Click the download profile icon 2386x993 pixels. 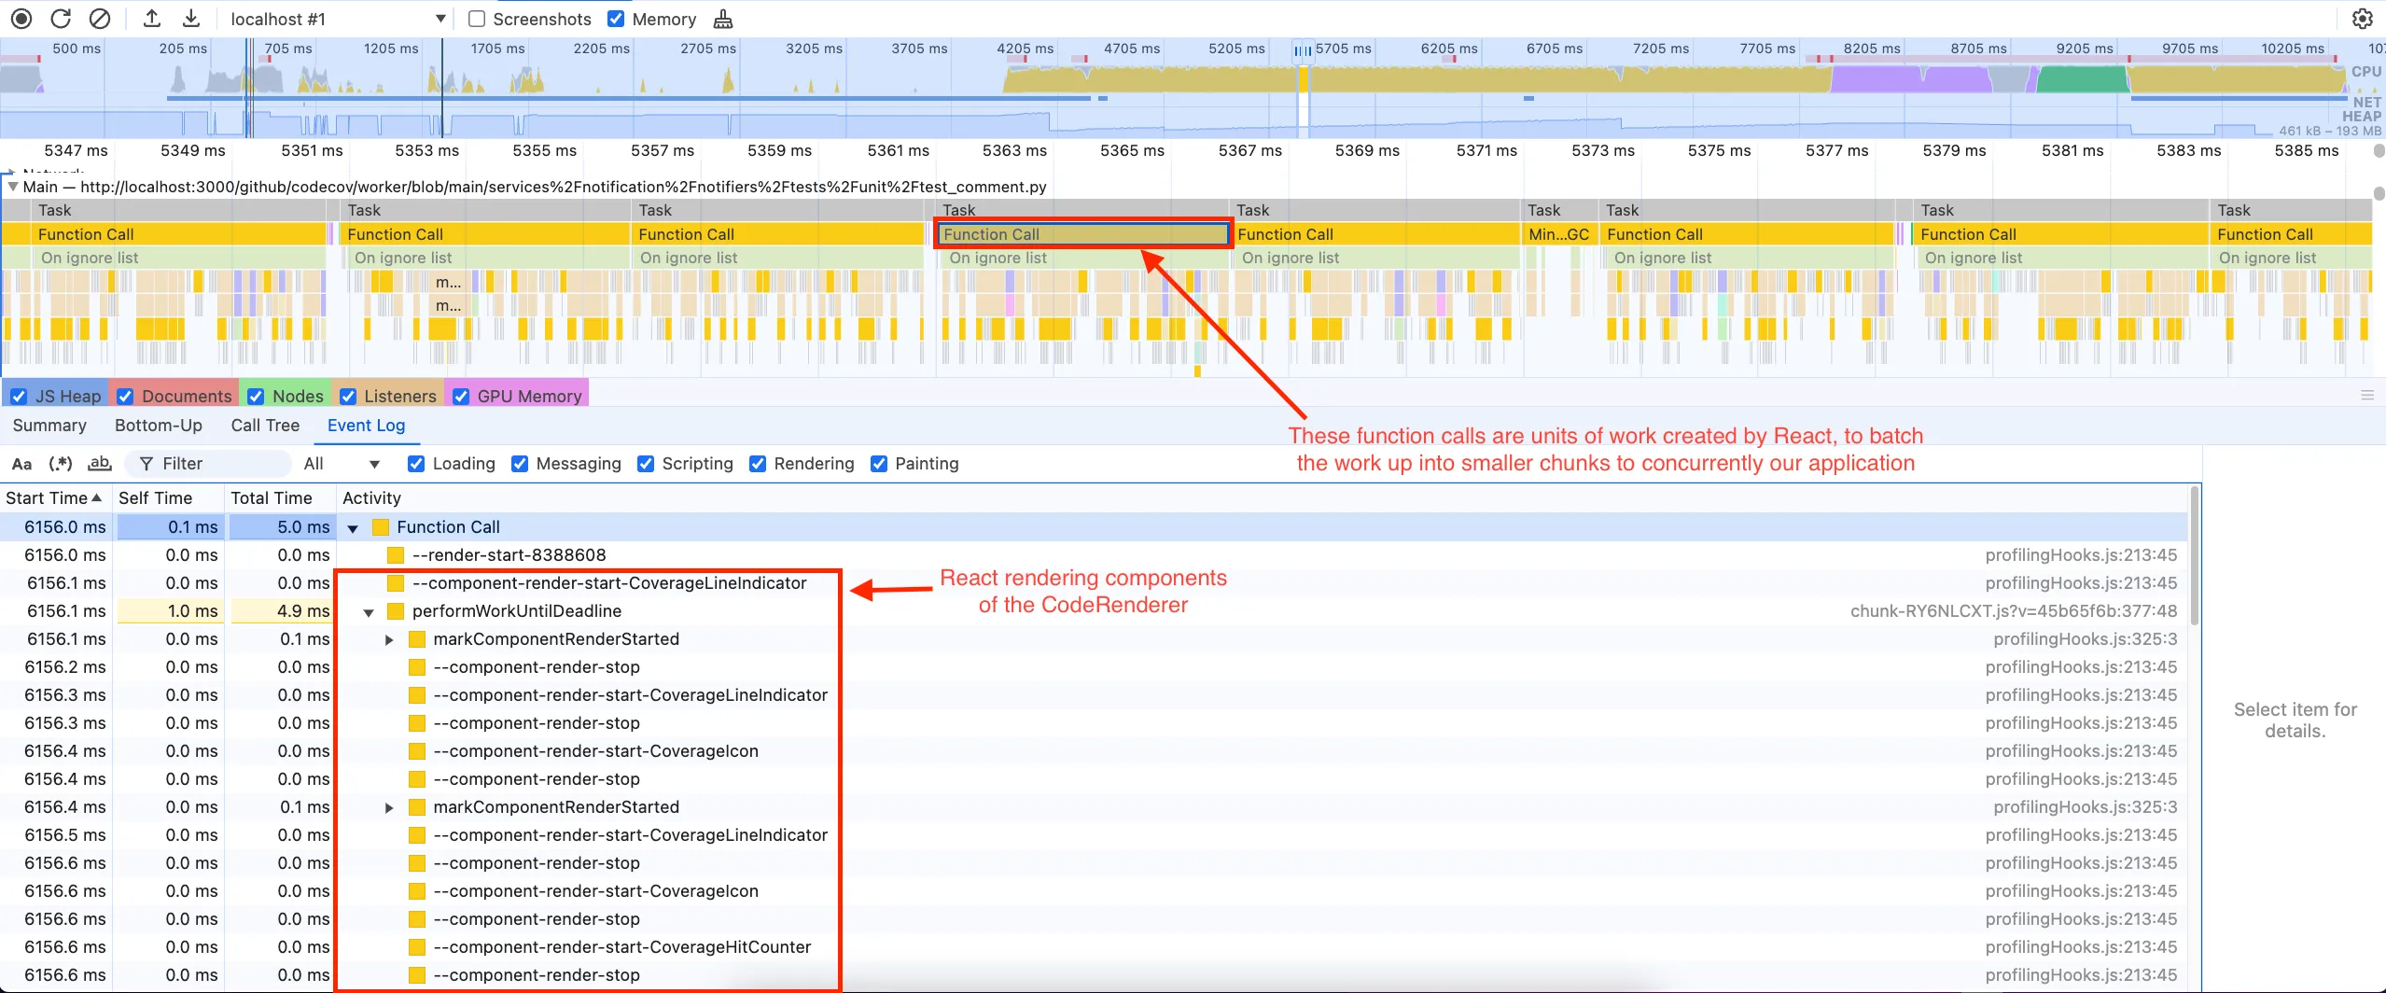[x=190, y=19]
